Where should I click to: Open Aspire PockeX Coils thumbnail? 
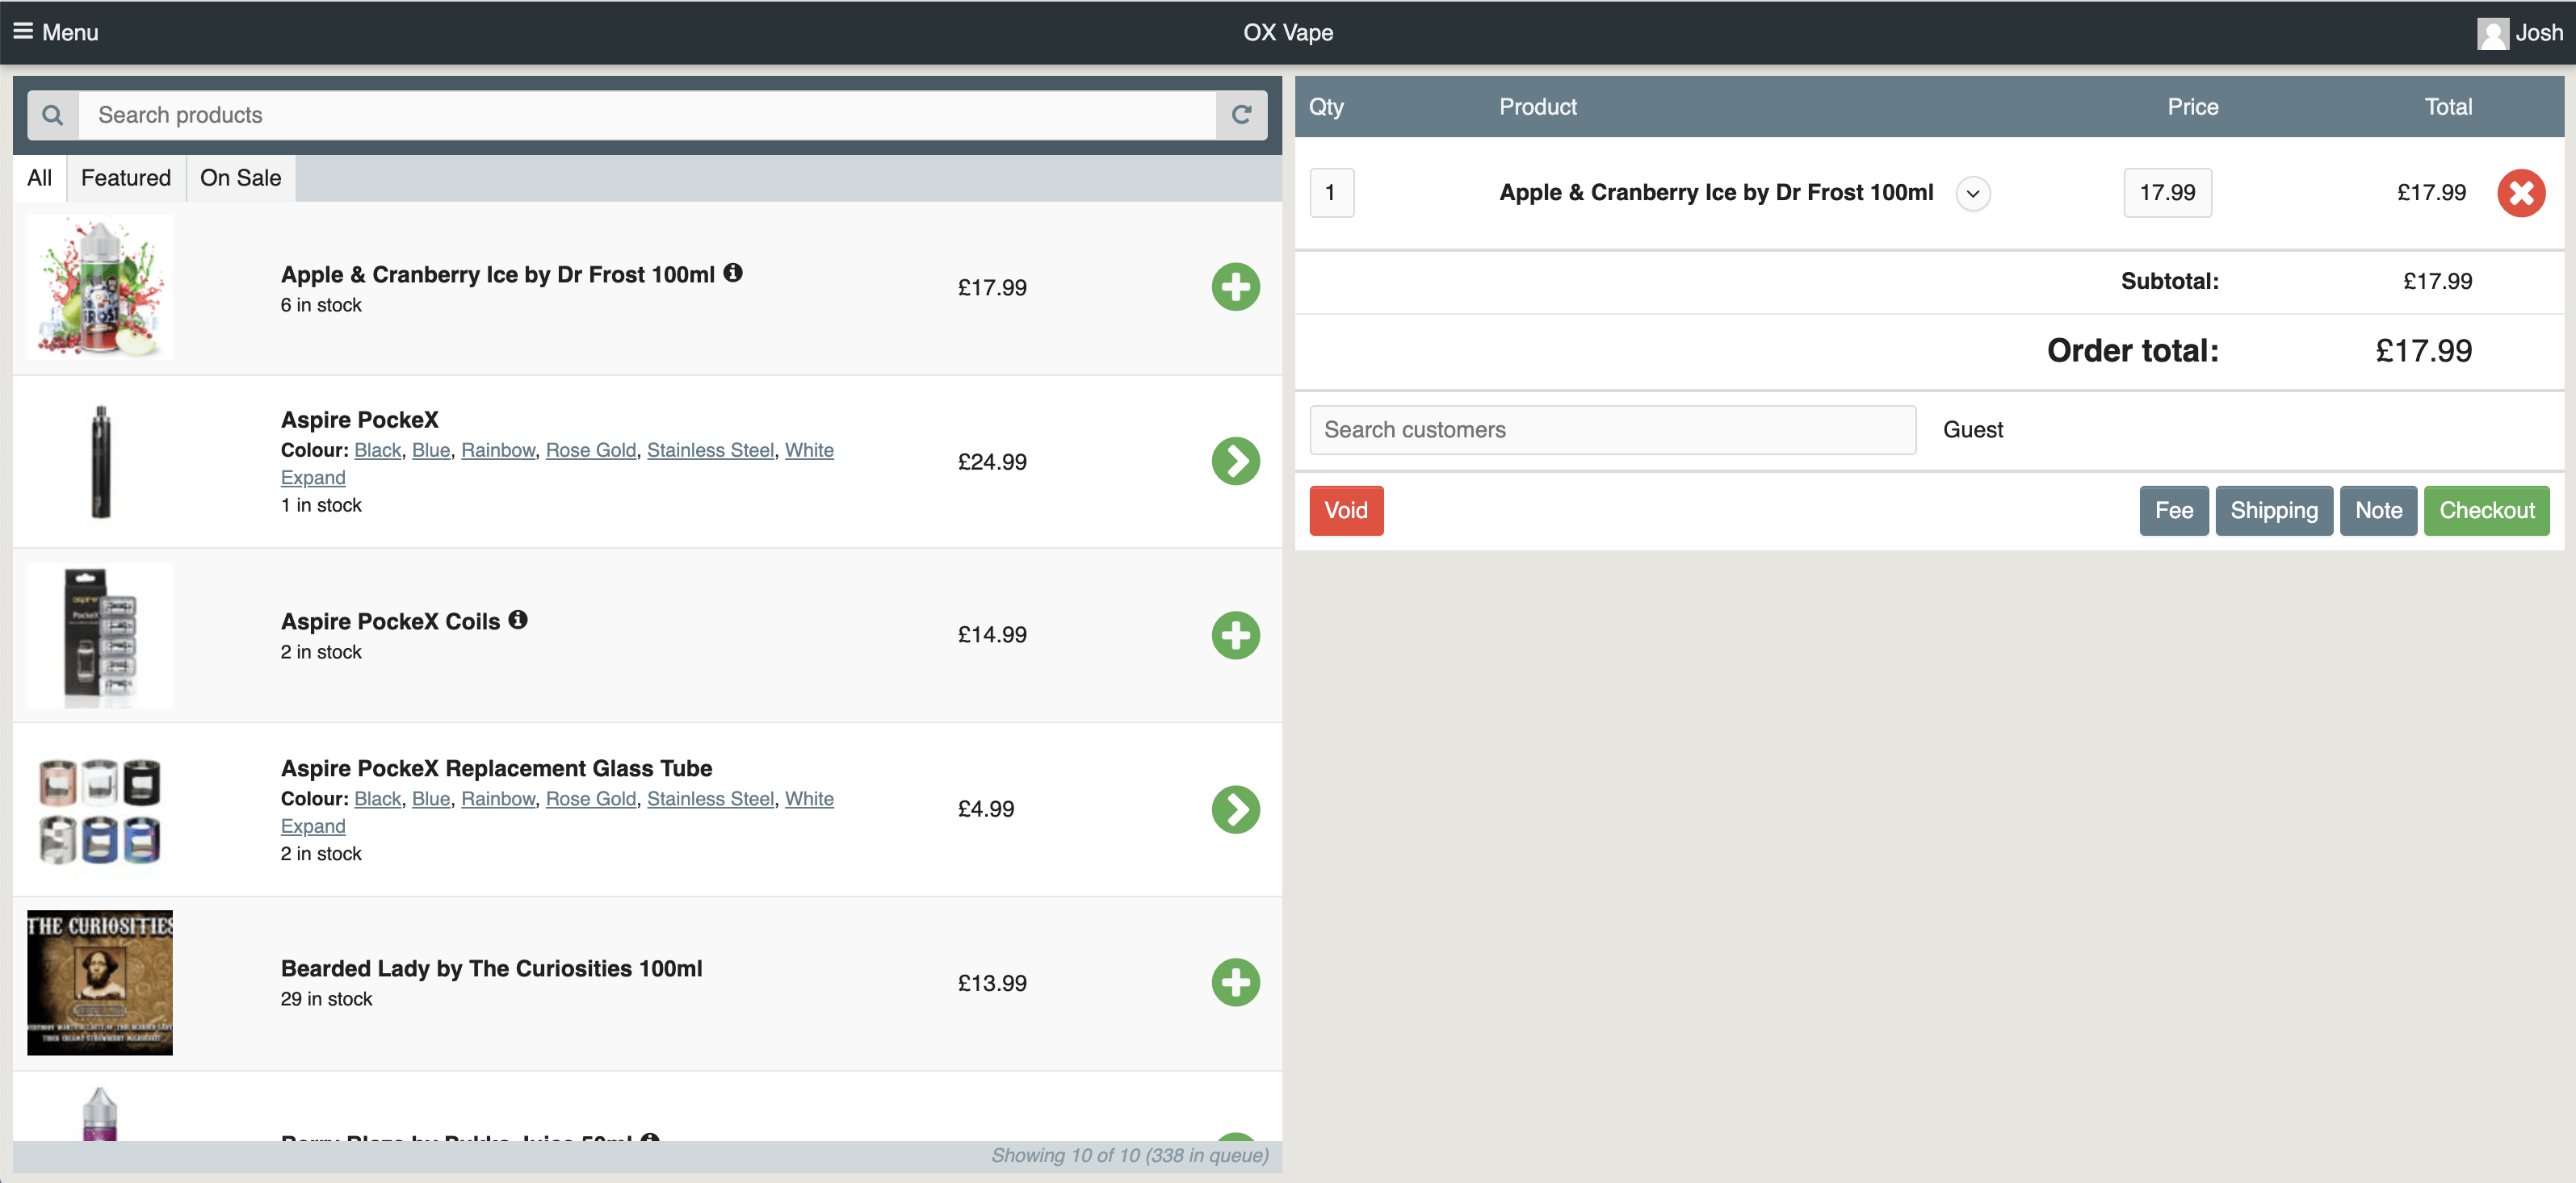click(100, 635)
